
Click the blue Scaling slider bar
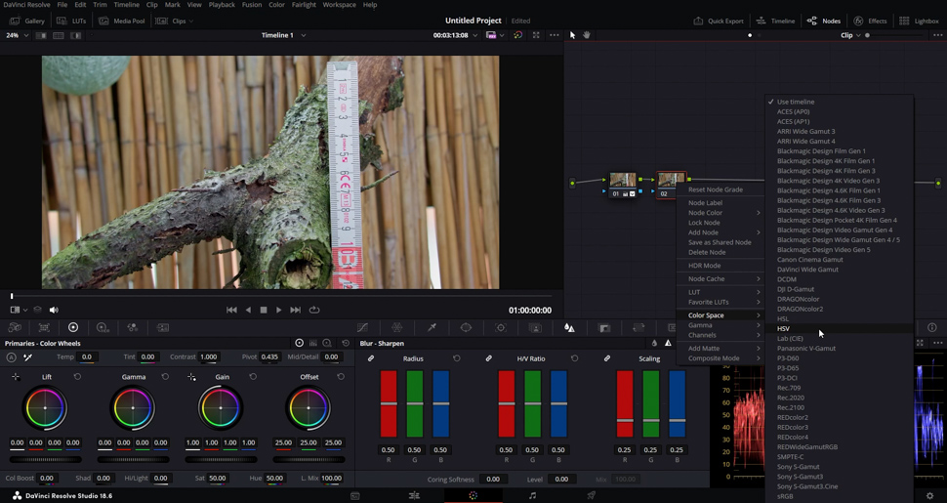(x=677, y=403)
